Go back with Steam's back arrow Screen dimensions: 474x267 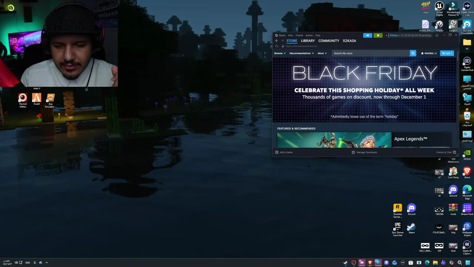pos(276,41)
